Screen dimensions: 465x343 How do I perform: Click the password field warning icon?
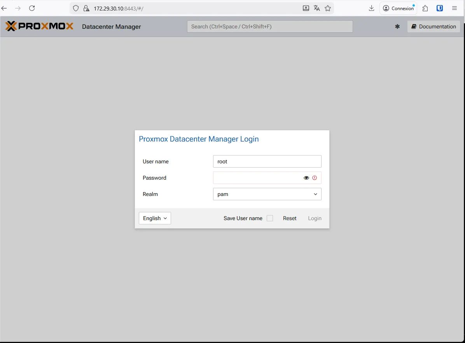click(315, 178)
